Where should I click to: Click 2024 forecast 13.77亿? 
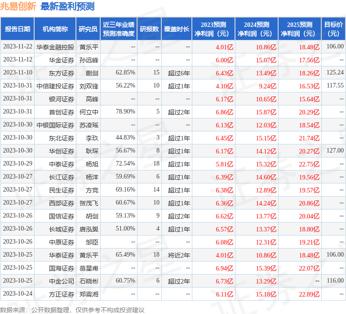pyautogui.click(x=266, y=216)
